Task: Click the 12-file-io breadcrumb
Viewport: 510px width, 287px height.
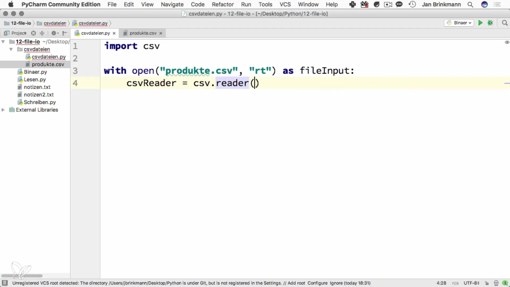Action: pyautogui.click(x=18, y=23)
